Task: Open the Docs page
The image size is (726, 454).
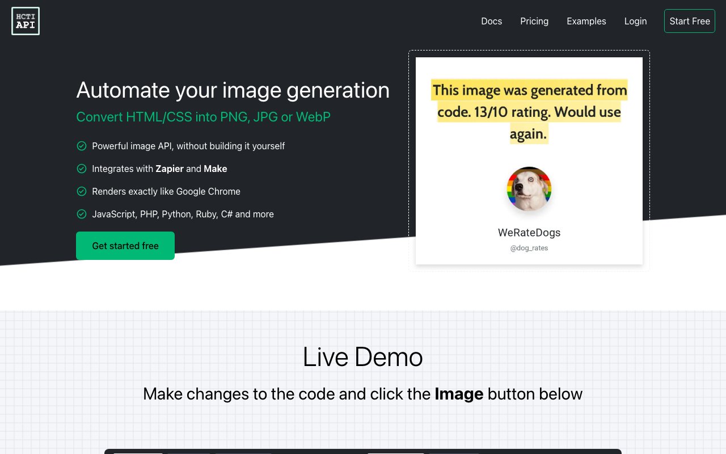Action: [491, 21]
